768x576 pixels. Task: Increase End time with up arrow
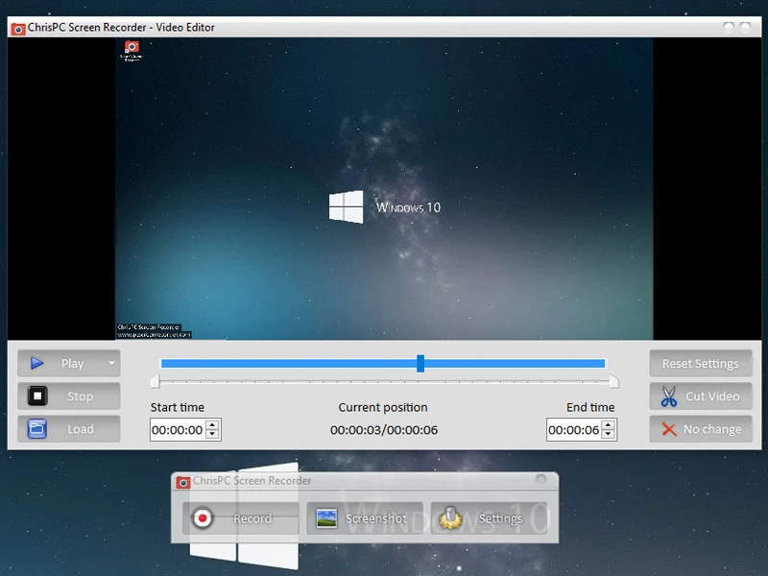(x=608, y=424)
